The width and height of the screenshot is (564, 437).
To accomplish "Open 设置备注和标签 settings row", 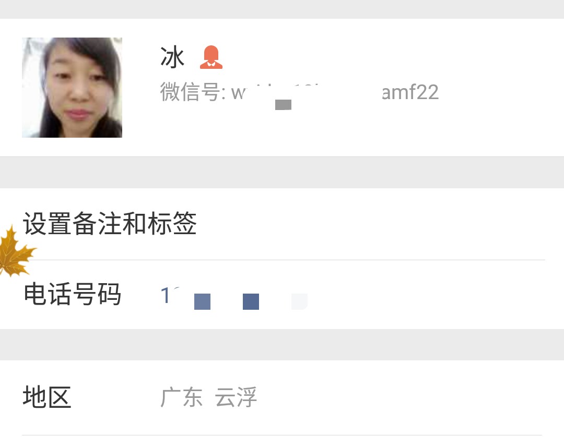I will [x=282, y=224].
